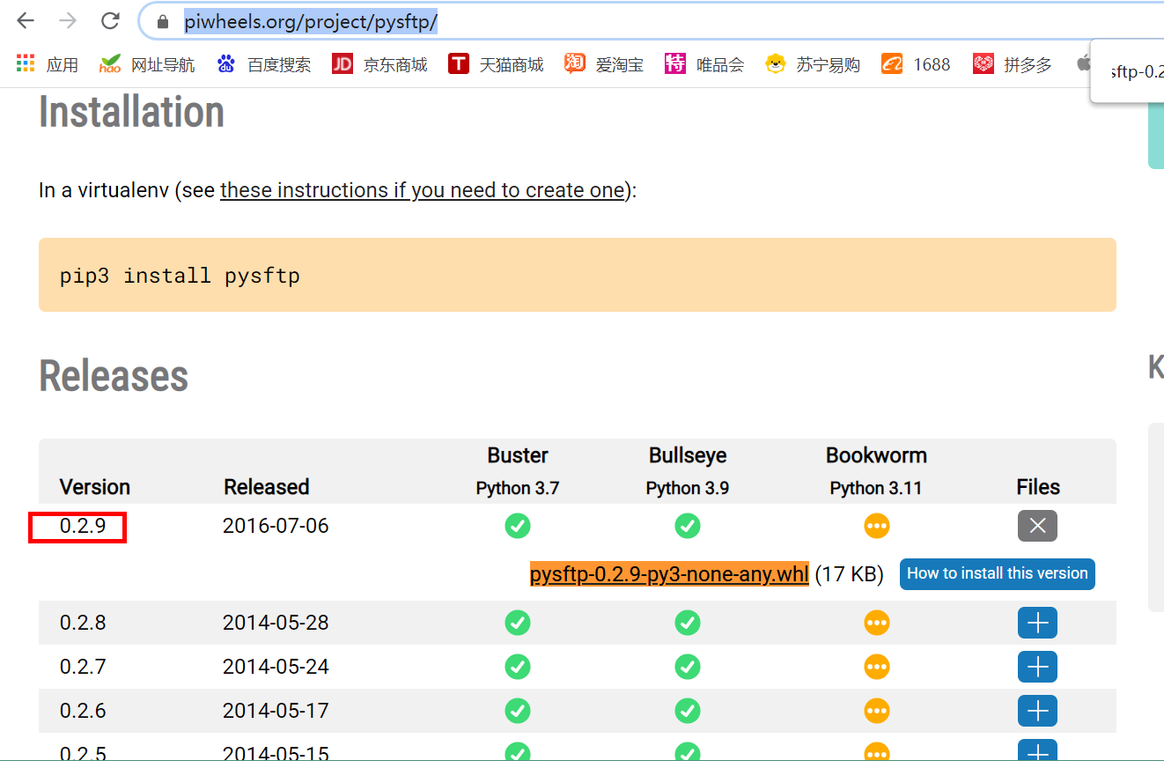
Task: Click the 爱淘宝 bookmark icon
Action: coord(575,63)
